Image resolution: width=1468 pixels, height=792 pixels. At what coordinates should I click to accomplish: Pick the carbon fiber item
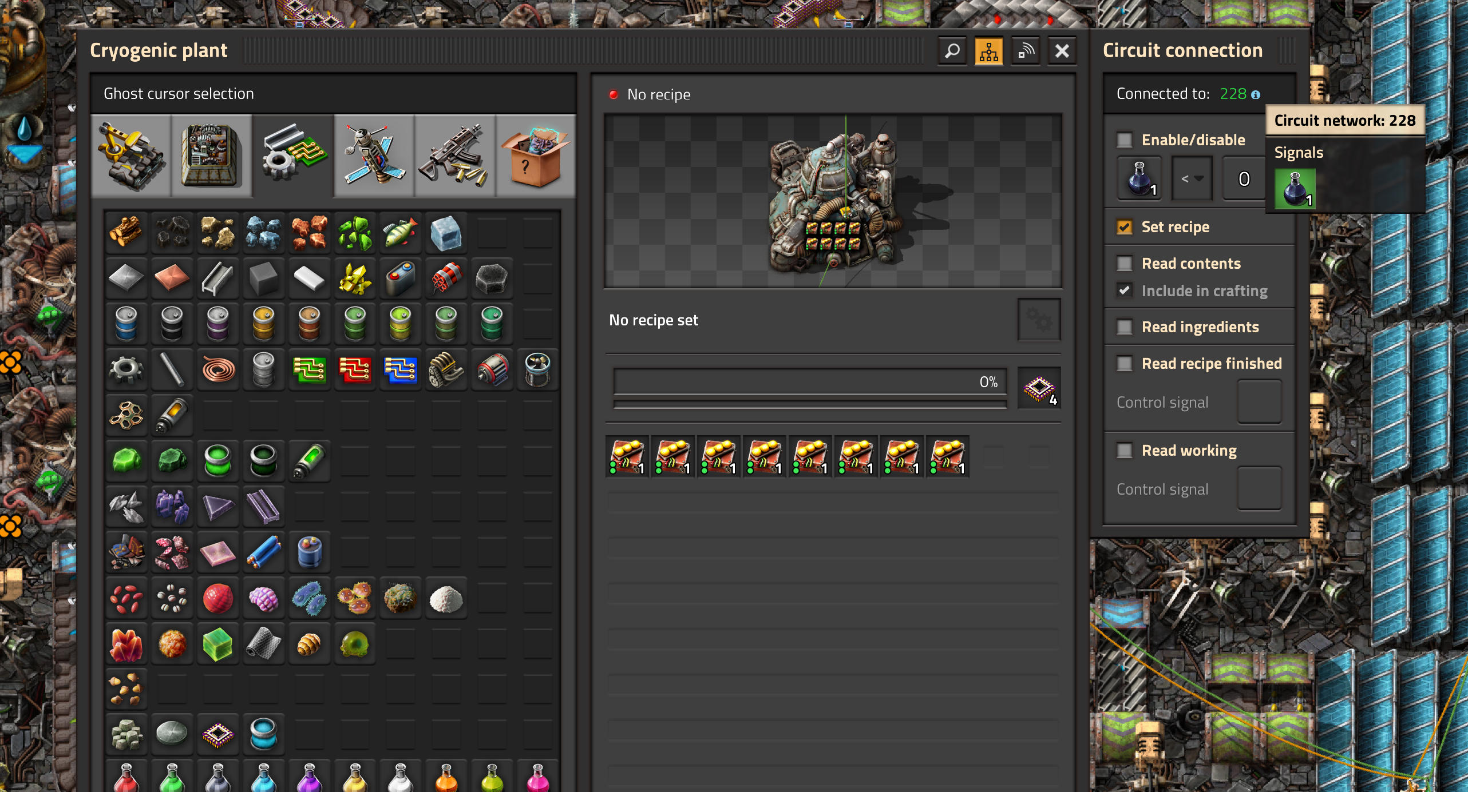(264, 644)
